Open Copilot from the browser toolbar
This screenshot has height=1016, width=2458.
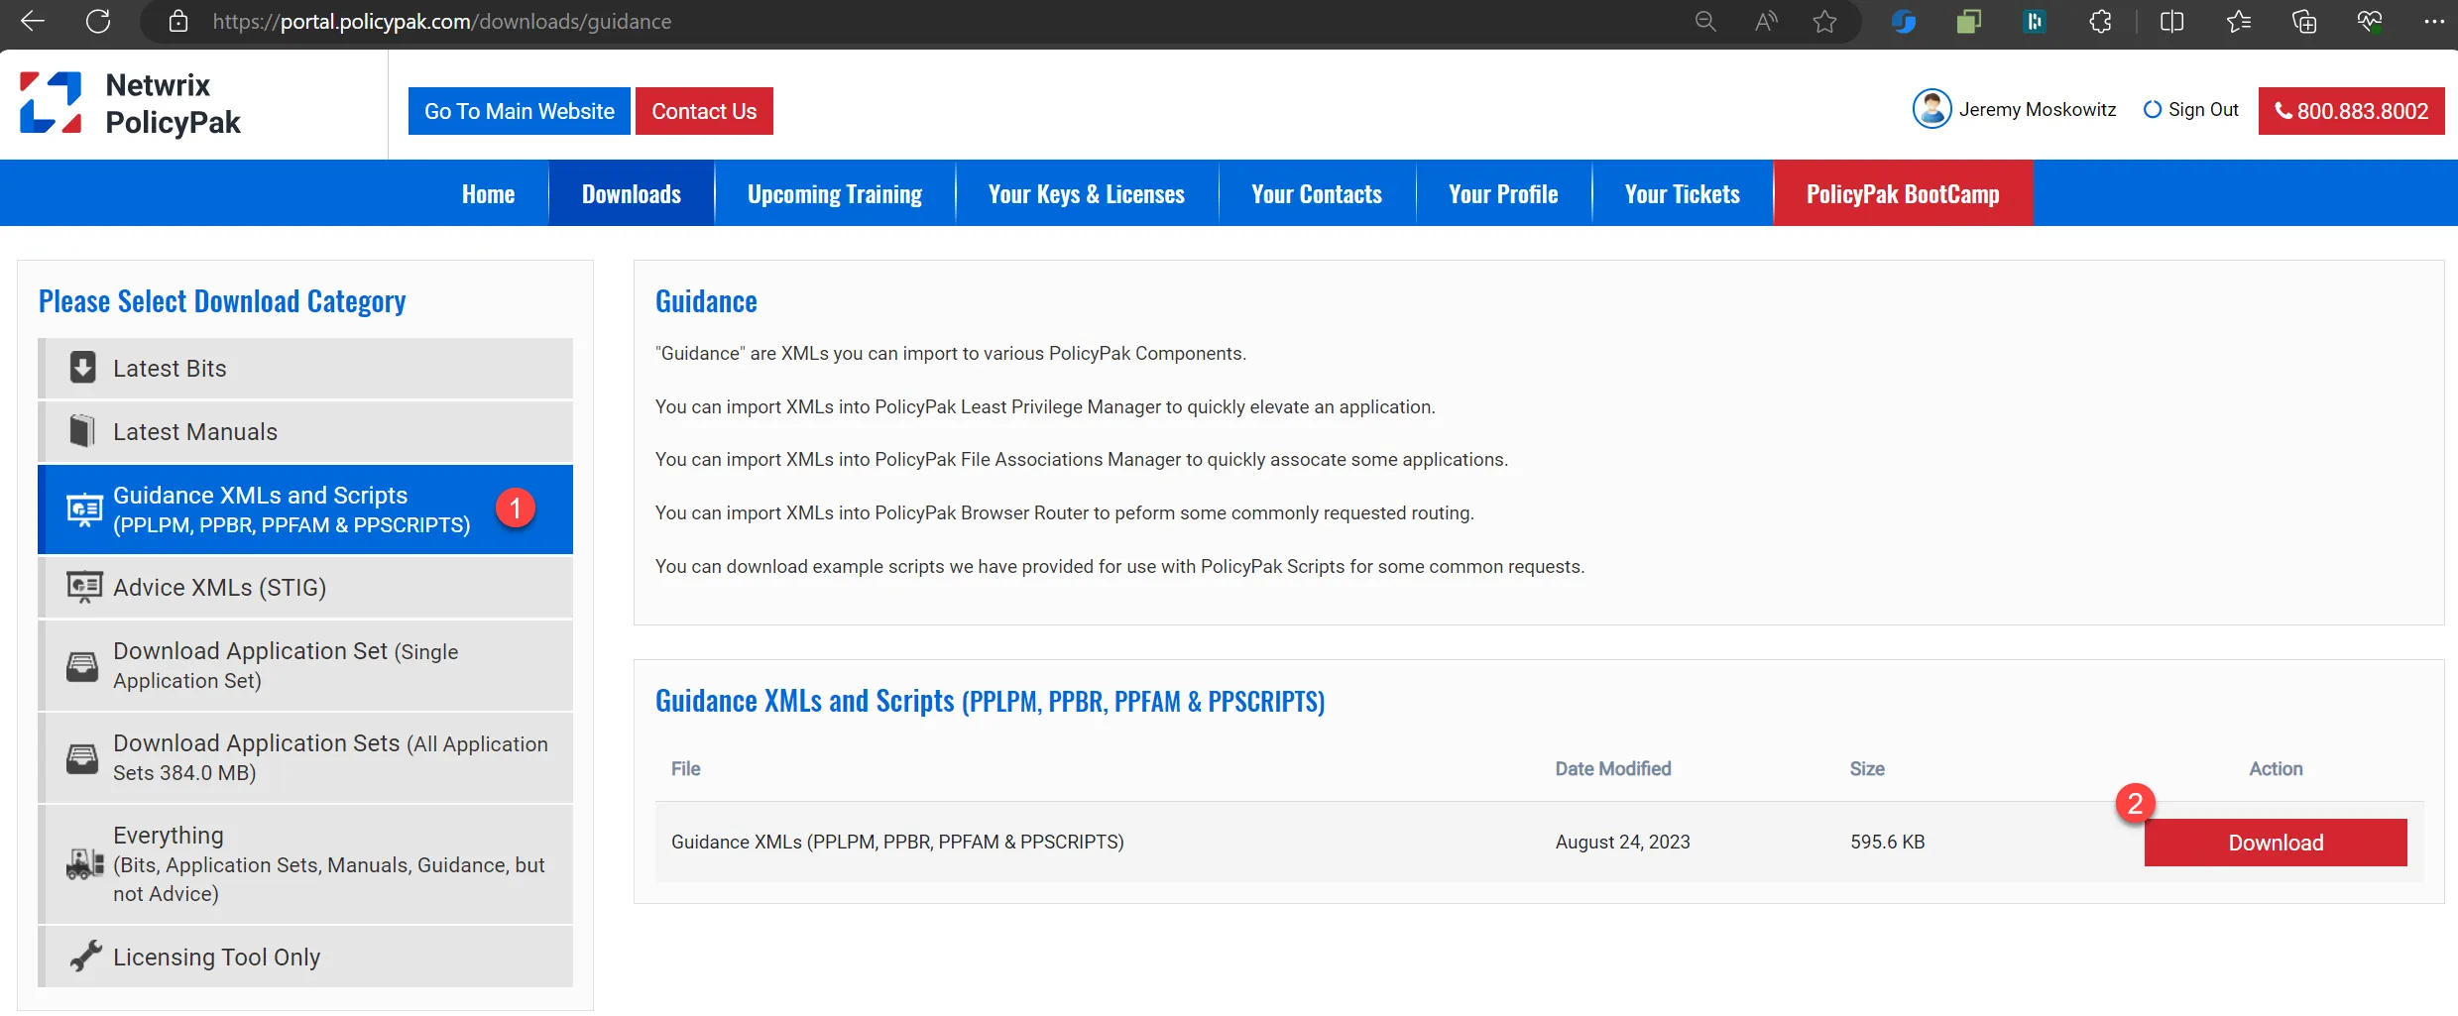click(1903, 21)
